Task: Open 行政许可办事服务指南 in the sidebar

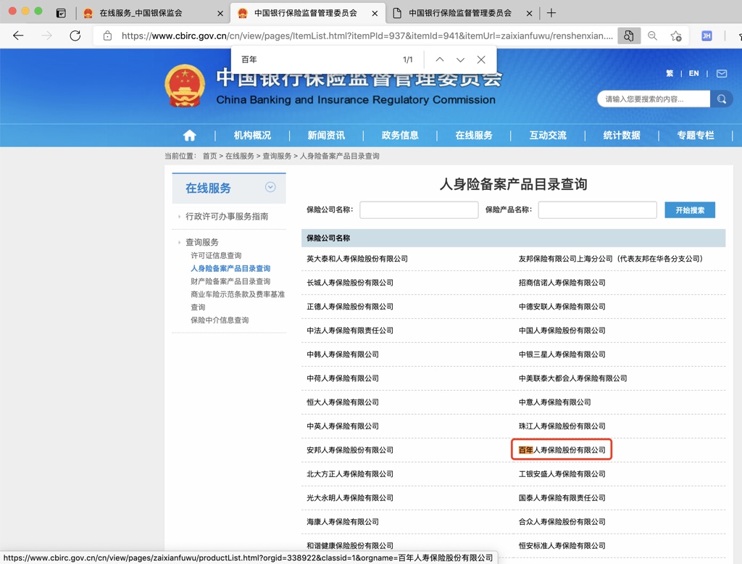Action: click(227, 217)
